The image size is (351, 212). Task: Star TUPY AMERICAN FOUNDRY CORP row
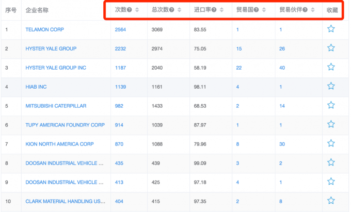(331, 124)
